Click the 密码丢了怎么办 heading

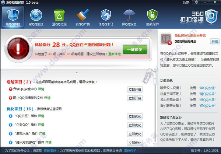pos(171,118)
